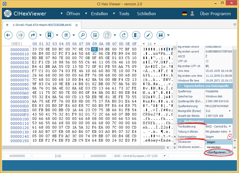Open dropdown arrow next to save icon
239x173 pixels.
(x=168, y=35)
